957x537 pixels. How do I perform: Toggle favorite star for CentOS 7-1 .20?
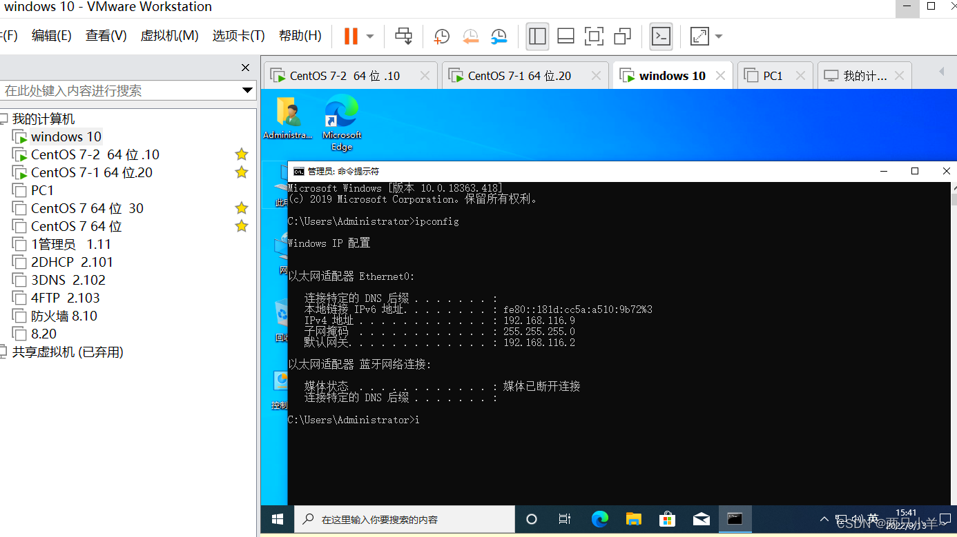[x=241, y=172]
